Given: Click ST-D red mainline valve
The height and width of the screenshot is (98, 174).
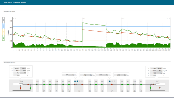Looking at the screenshot, I should [153, 84].
